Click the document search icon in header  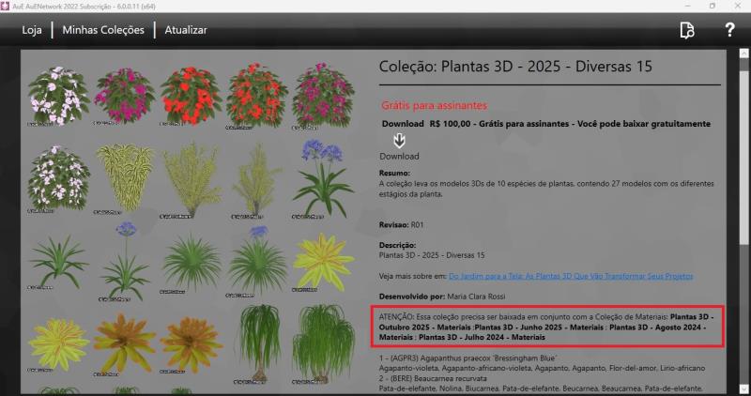[687, 30]
